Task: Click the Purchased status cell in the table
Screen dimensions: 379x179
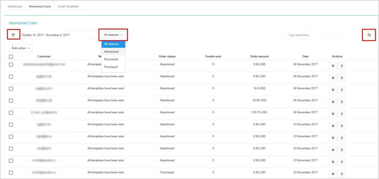Action: (167, 172)
